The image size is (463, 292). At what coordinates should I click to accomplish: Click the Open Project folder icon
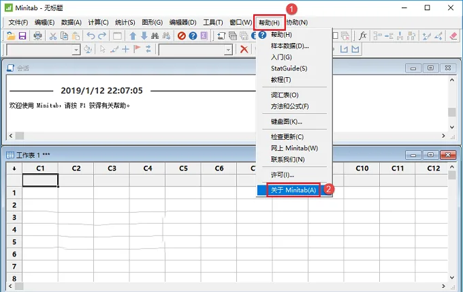click(x=11, y=36)
